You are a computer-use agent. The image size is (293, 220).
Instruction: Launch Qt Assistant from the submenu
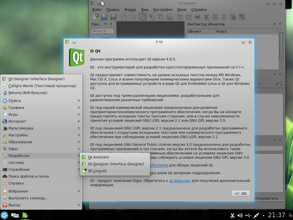[115, 157]
